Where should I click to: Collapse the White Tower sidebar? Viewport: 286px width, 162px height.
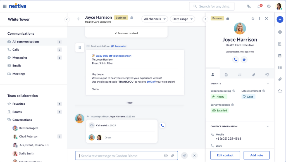pyautogui.click(x=67, y=19)
